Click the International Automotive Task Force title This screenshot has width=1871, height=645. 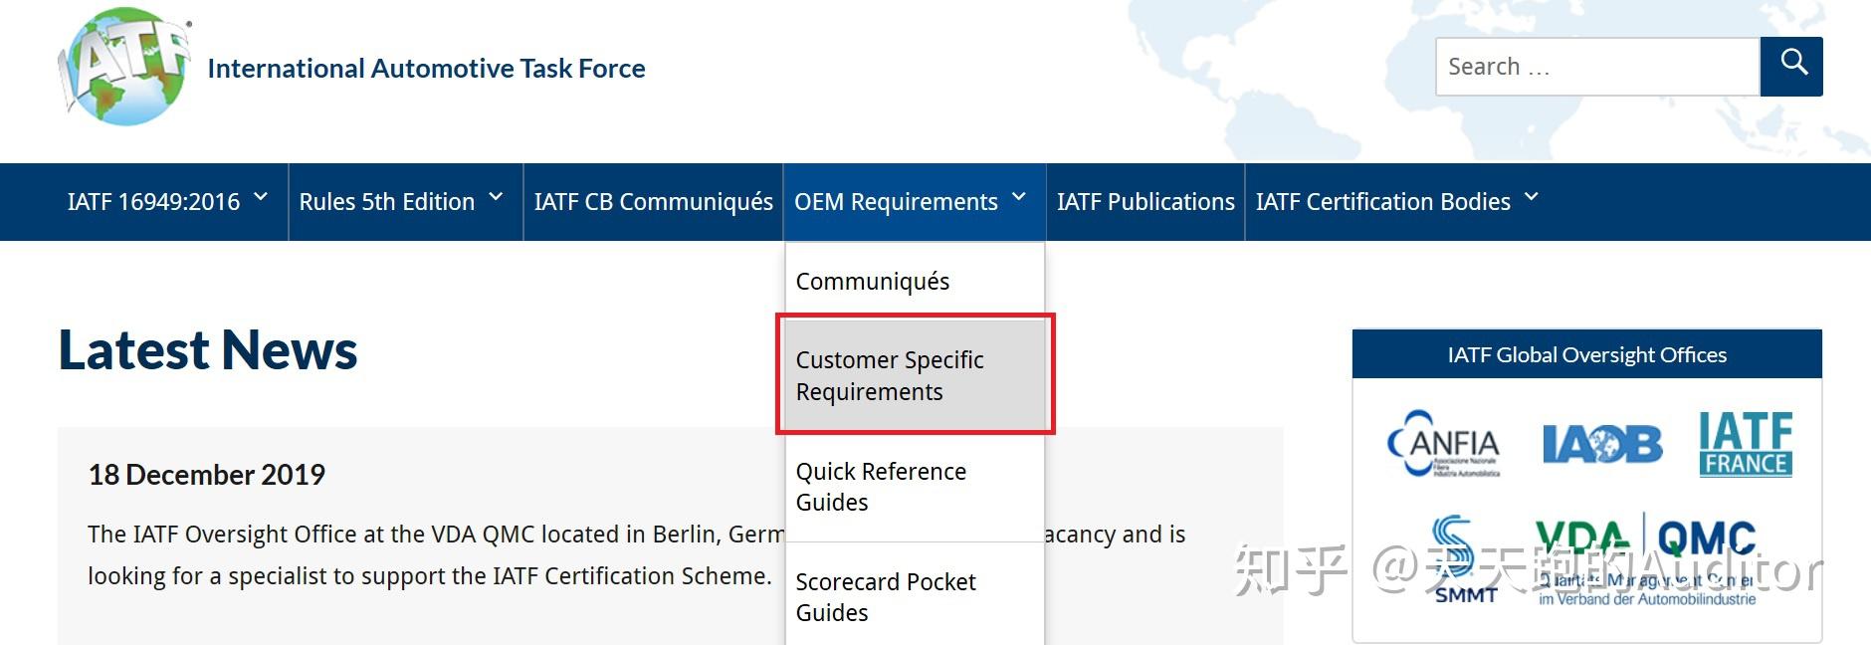pyautogui.click(x=426, y=69)
